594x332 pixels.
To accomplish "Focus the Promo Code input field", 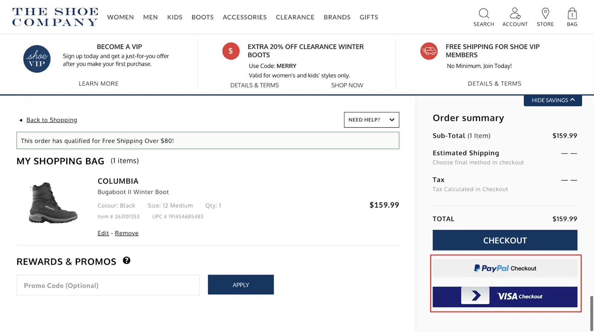I will click(x=108, y=285).
